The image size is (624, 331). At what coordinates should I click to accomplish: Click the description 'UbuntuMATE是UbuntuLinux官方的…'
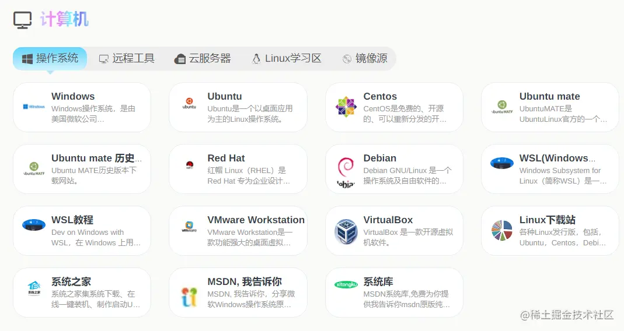coord(563,114)
